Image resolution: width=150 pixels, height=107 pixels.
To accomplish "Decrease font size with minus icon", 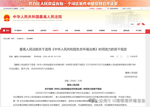I will pyautogui.click(x=121, y=56).
